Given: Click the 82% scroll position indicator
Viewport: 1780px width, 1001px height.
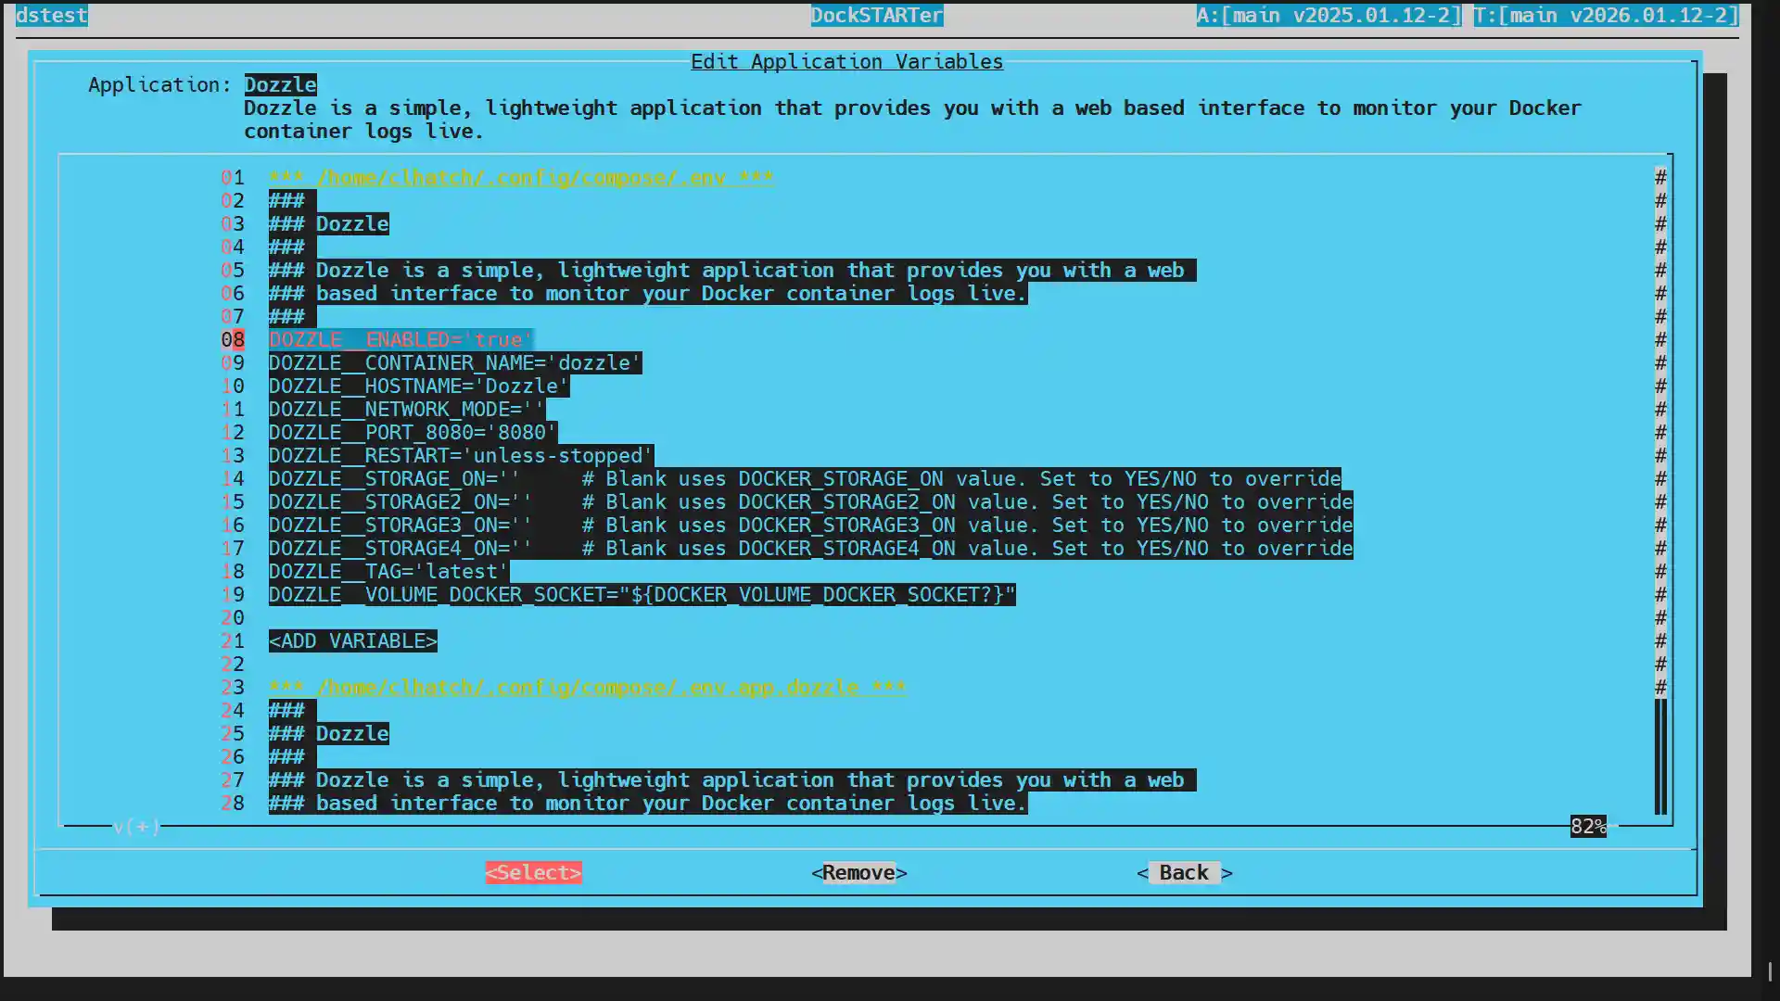Looking at the screenshot, I should click(1587, 826).
